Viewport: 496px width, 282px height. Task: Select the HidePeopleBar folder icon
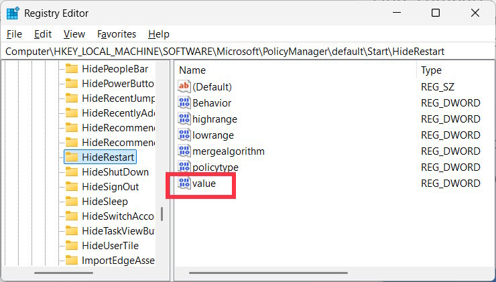(x=72, y=69)
